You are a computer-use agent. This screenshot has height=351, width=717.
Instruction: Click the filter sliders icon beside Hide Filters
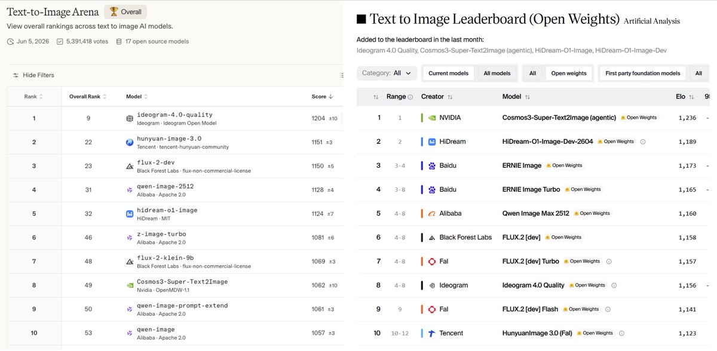[x=16, y=75]
